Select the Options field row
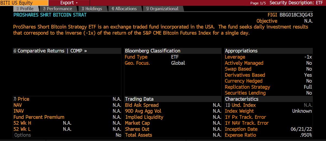Screen dimensions: 326x141 [x=23, y=135]
